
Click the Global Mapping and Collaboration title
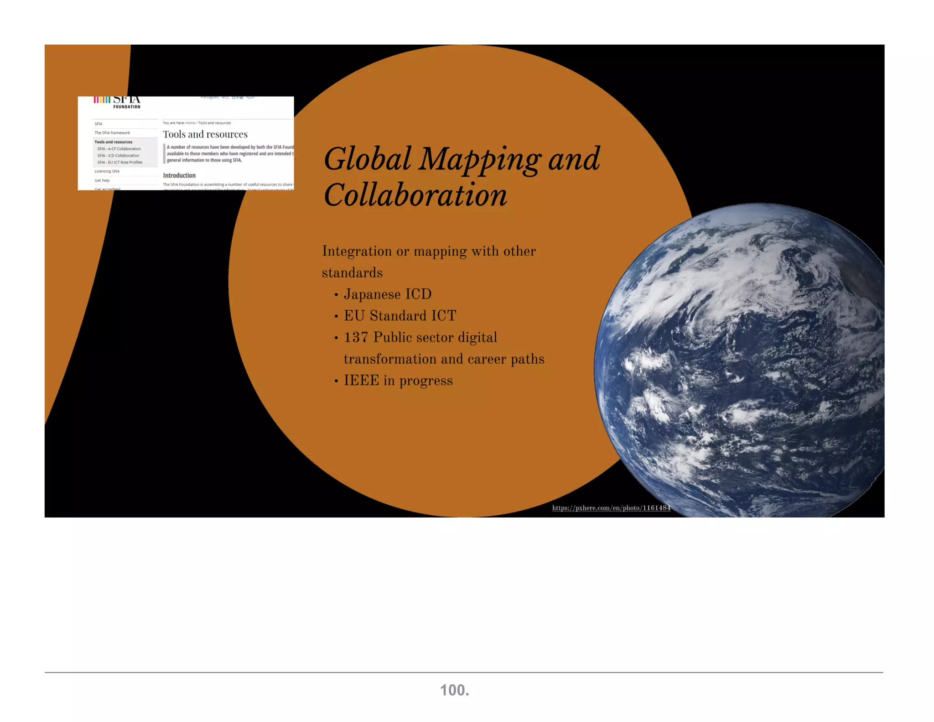pyautogui.click(x=461, y=177)
